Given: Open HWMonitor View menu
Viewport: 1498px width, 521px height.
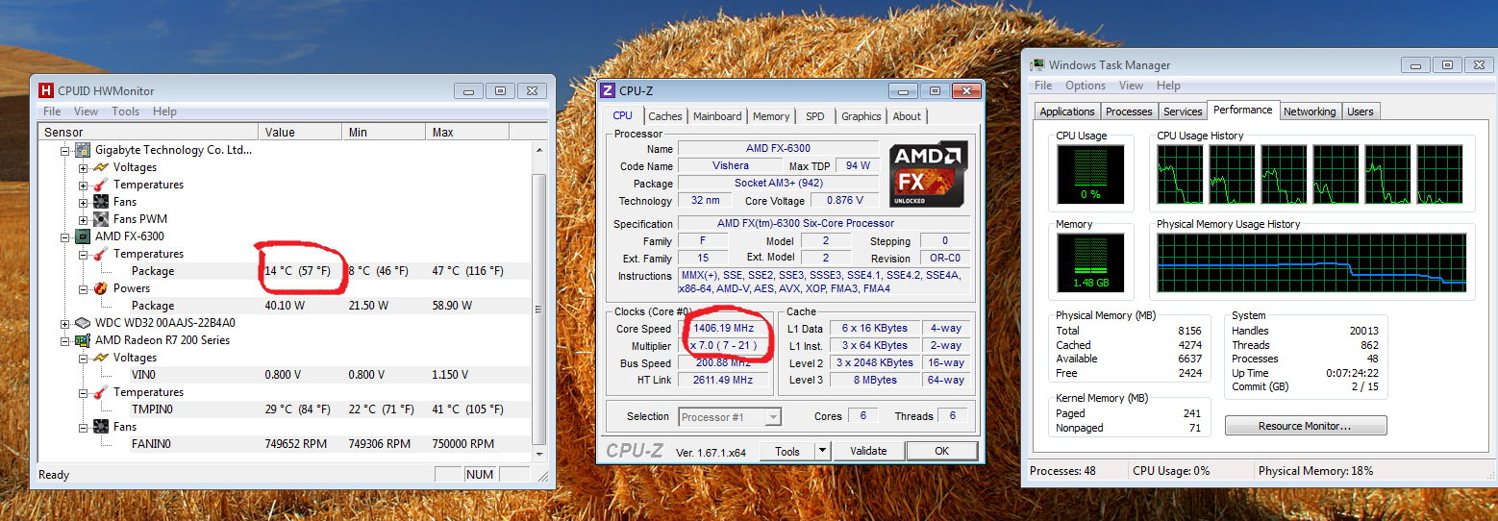Looking at the screenshot, I should pyautogui.click(x=86, y=112).
